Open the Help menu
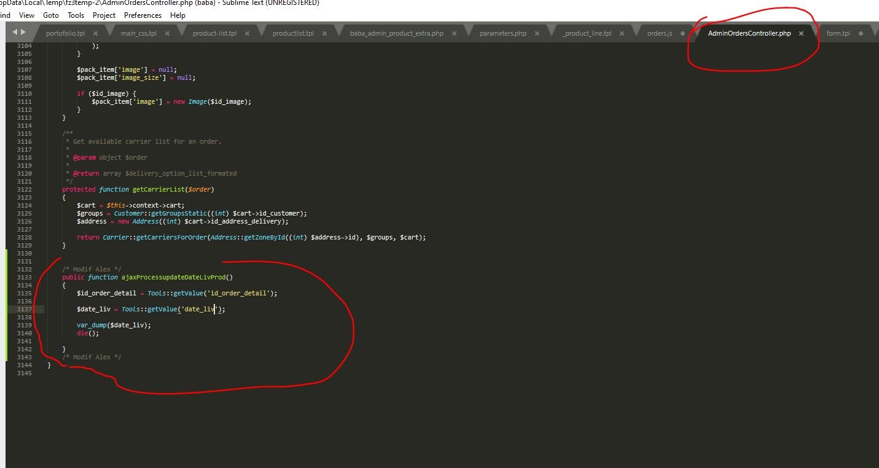This screenshot has height=468, width=879. point(178,15)
